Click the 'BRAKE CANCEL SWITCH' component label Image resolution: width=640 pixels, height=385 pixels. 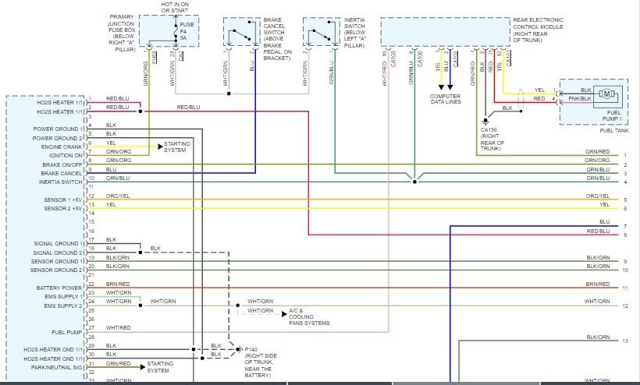(x=277, y=39)
